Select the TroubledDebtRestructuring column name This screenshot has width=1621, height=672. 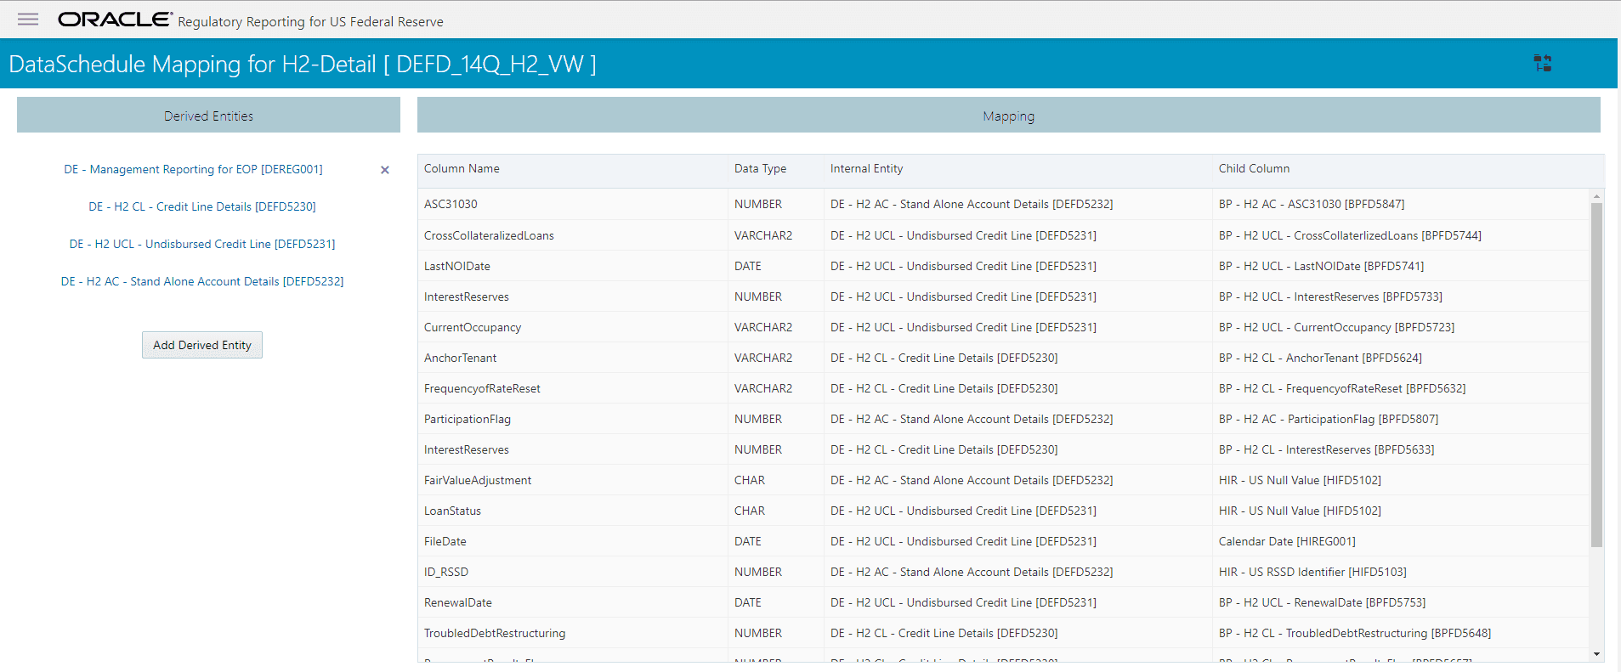pos(495,633)
